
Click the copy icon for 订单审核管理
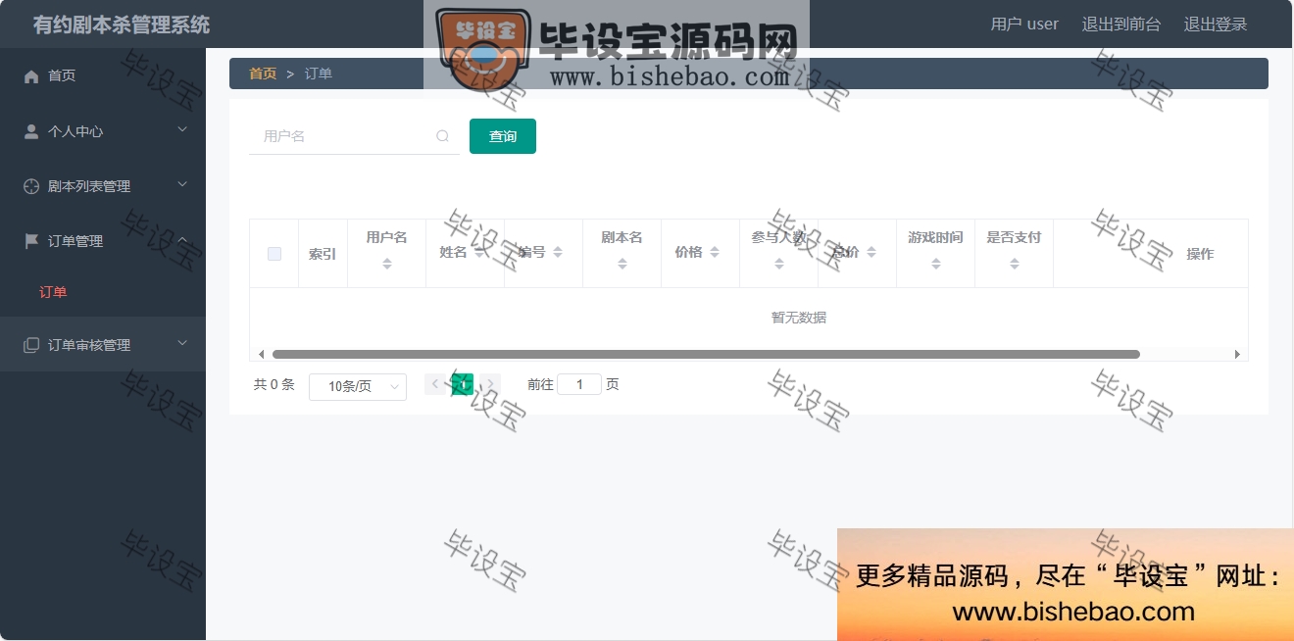point(31,345)
